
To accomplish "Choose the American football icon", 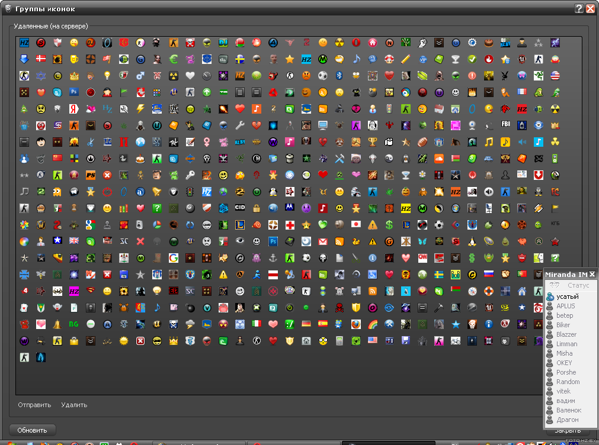I will coord(422,142).
